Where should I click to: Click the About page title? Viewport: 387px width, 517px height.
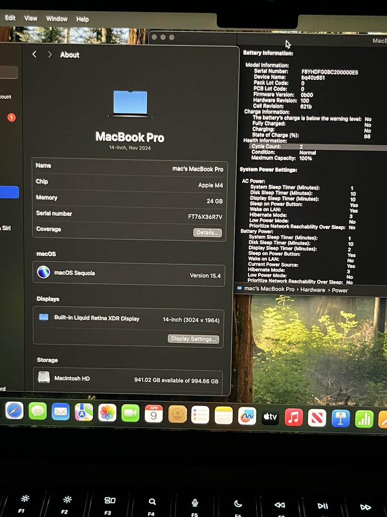[x=70, y=55]
